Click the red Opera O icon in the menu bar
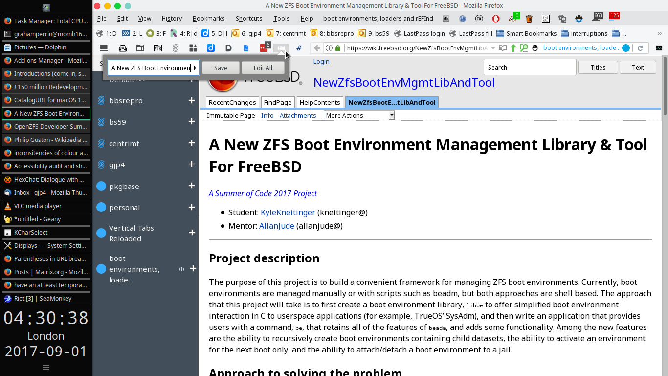The height and width of the screenshot is (376, 668). click(496, 19)
